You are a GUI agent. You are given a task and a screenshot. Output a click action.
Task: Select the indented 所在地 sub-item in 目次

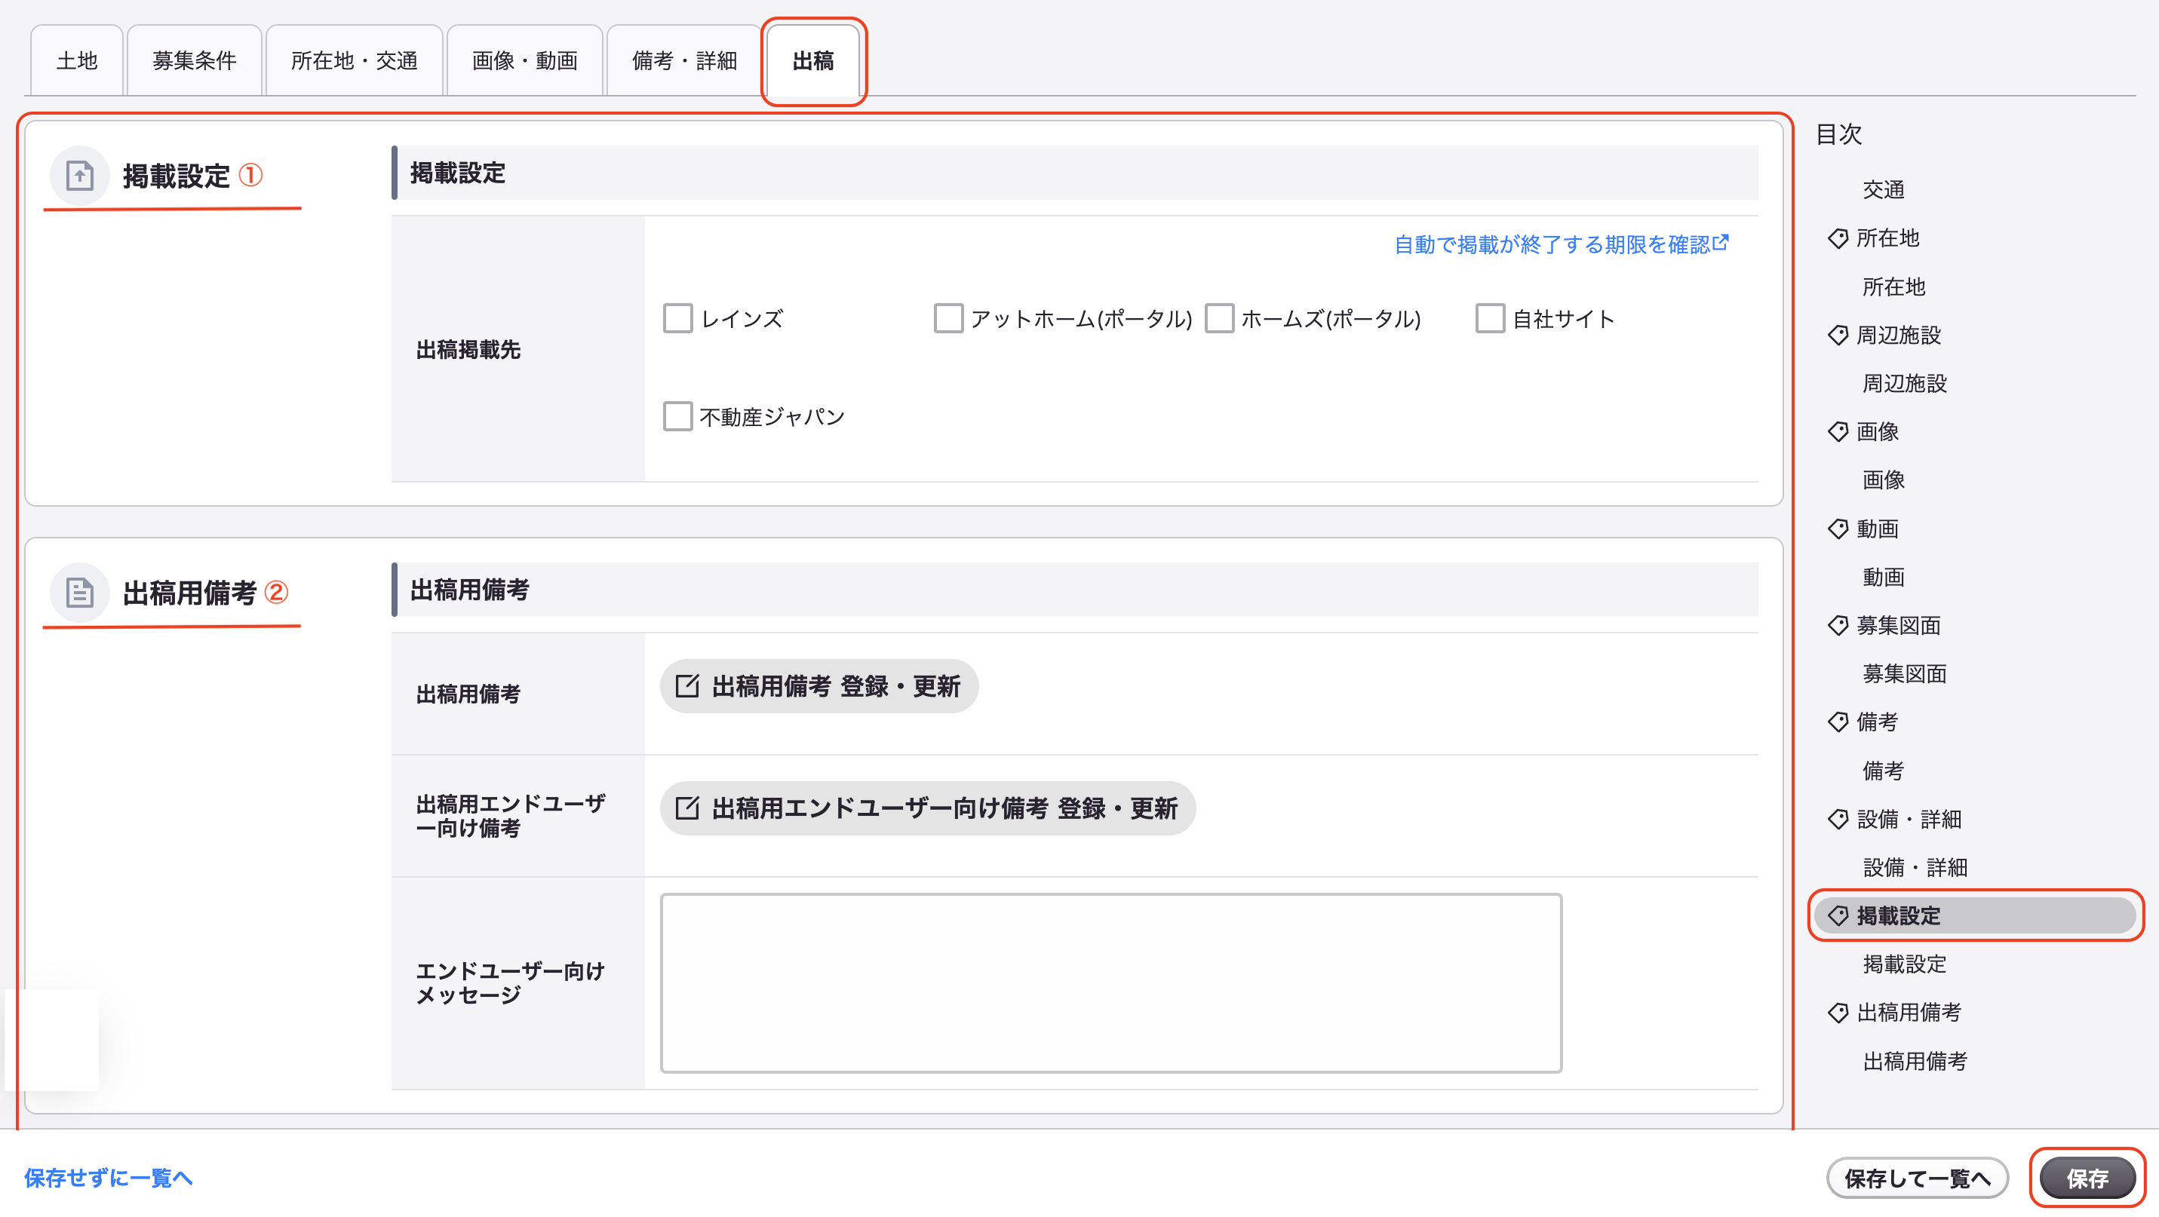coord(1893,287)
